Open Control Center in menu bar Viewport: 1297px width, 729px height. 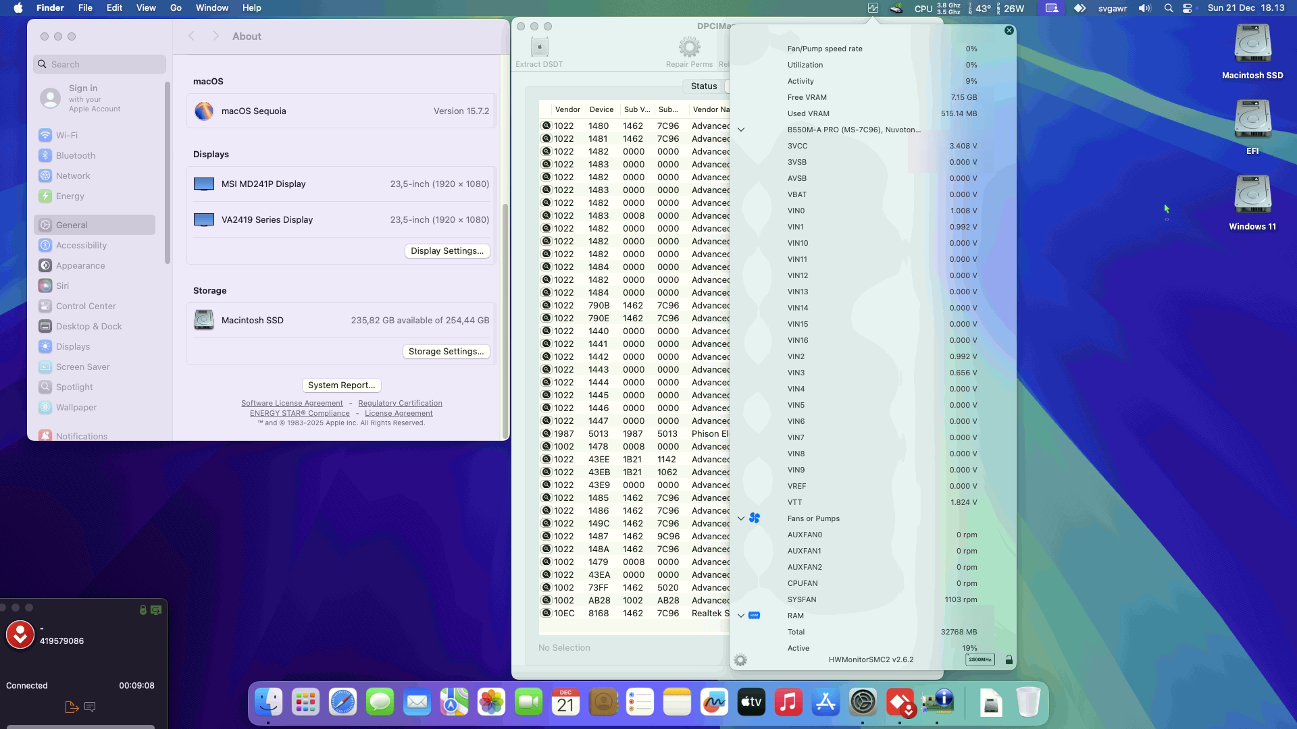(1188, 8)
